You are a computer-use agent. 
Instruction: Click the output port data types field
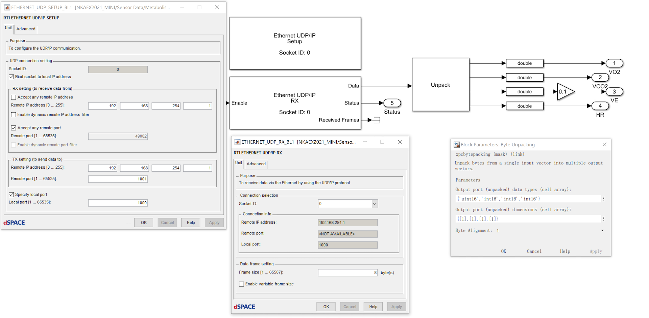(528, 199)
